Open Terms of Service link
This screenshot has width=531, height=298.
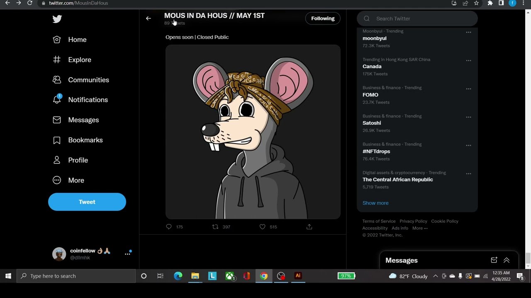[379, 221]
